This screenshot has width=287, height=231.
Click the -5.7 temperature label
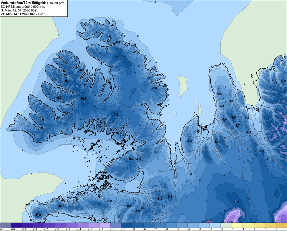pyautogui.click(x=79, y=194)
